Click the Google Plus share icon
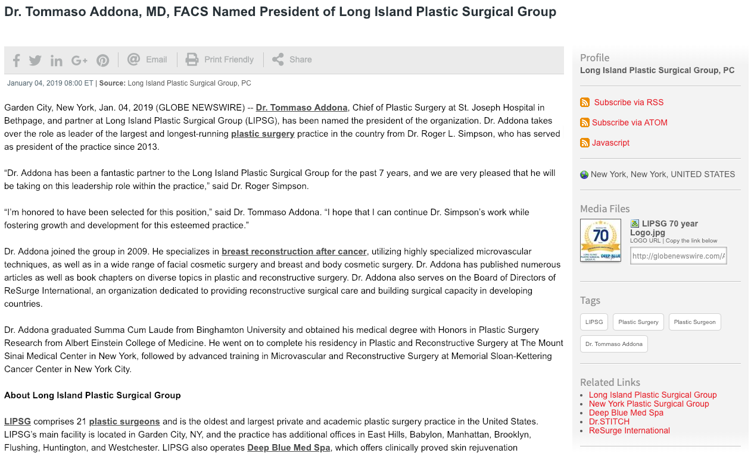 (79, 60)
